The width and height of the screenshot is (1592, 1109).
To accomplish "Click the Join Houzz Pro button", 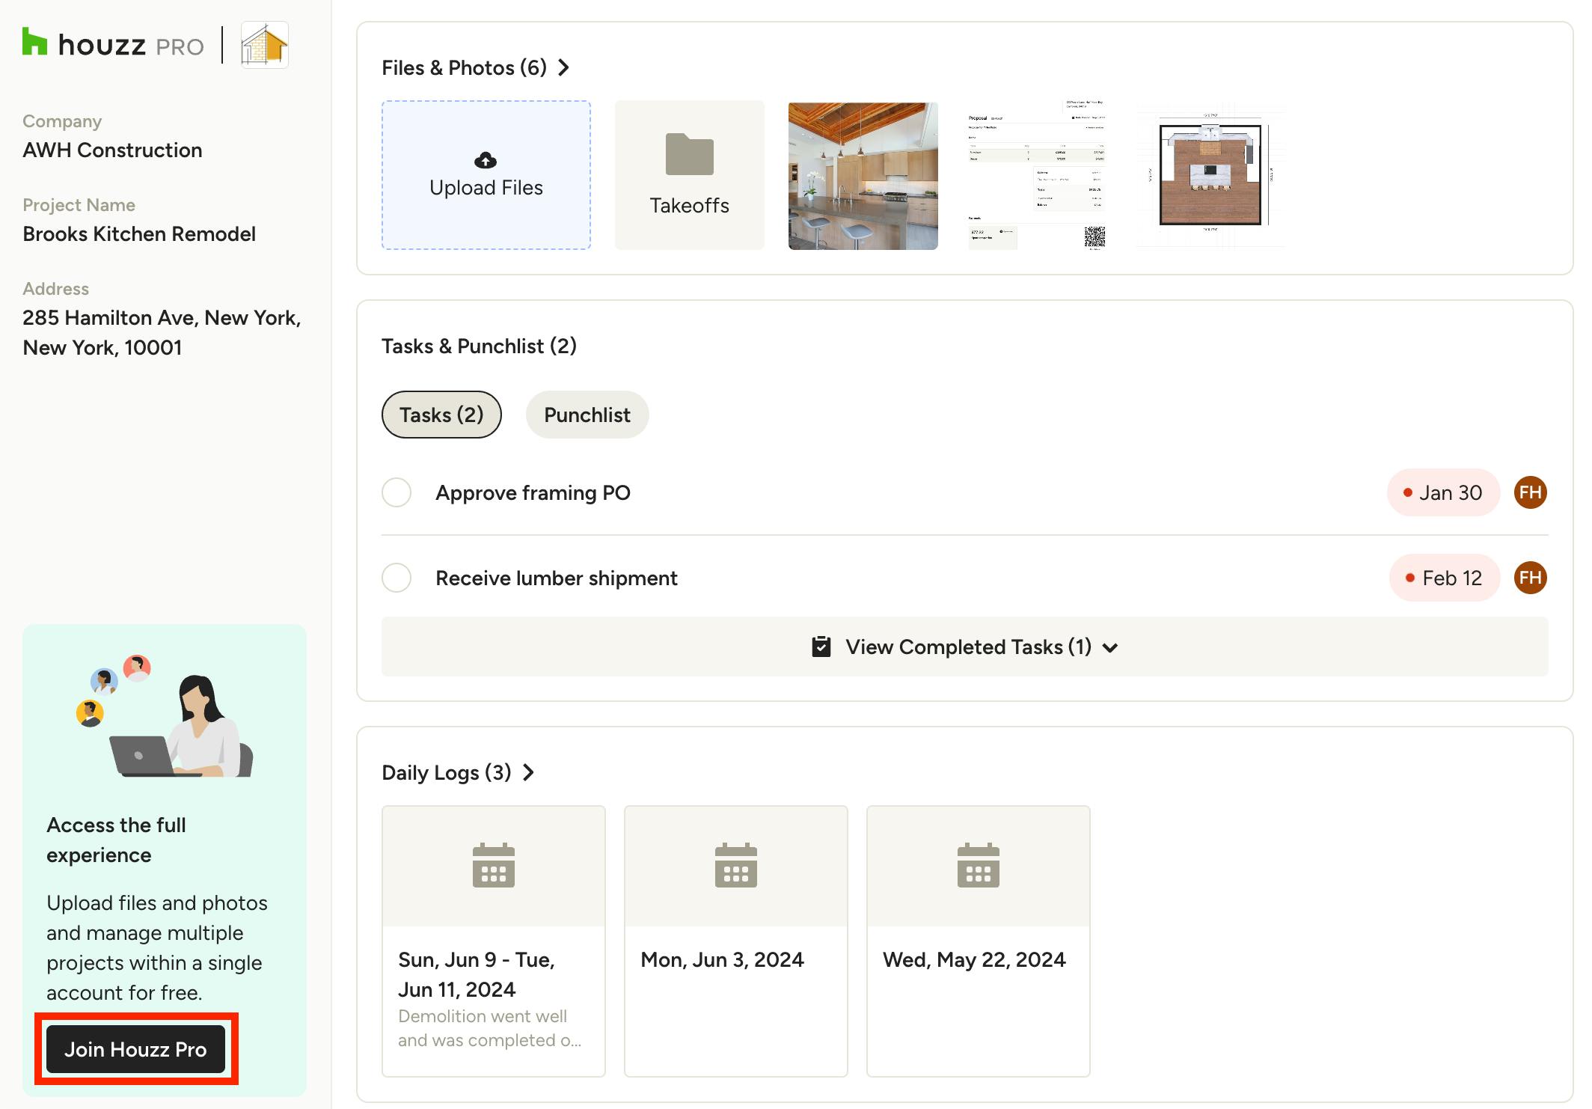I will [x=135, y=1049].
